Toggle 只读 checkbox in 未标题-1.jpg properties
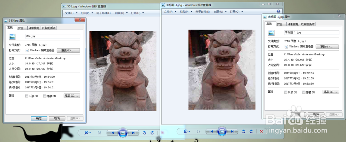The image size is (346, 142). point(286,92)
